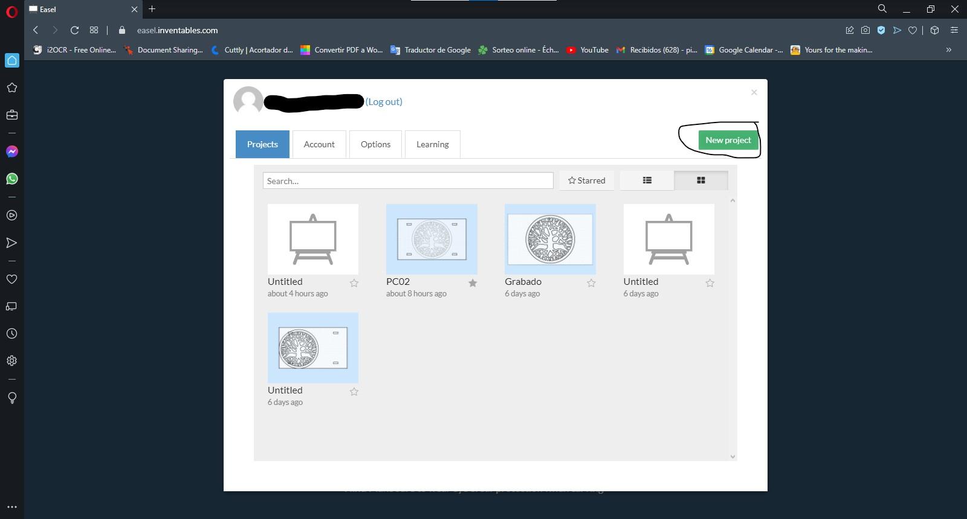
Task: Open Opera menu logo icon
Action: click(11, 11)
